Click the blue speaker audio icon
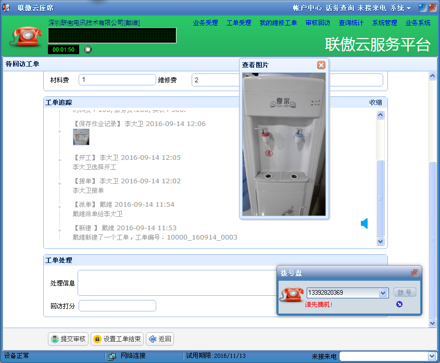 (364, 223)
